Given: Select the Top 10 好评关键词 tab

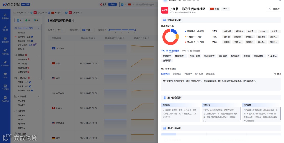Looking at the screenshot, I should pos(170,50).
